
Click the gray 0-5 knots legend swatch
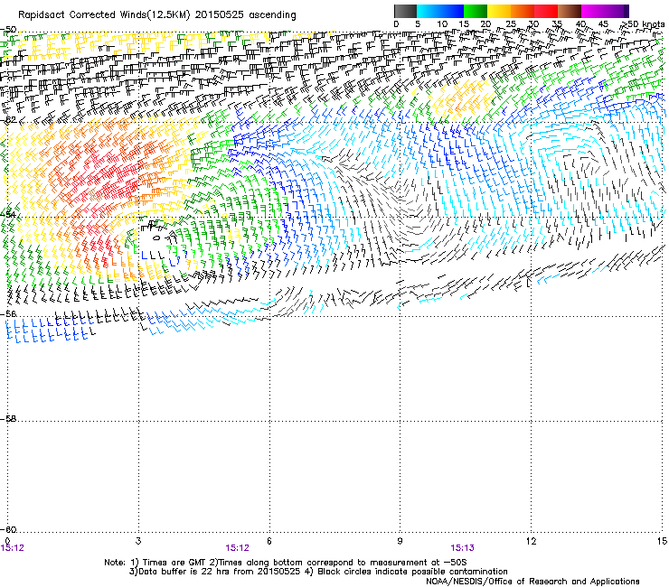click(405, 11)
